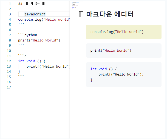
Task: Click the C code block in preview
Action: [x=124, y=74]
